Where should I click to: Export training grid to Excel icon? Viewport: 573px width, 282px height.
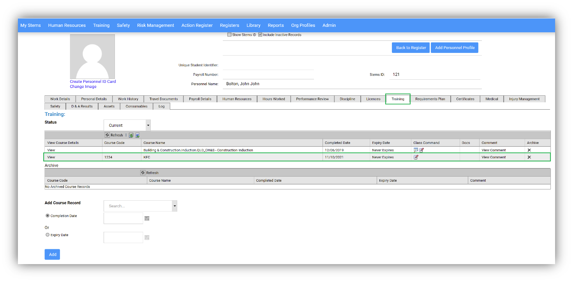[131, 135]
